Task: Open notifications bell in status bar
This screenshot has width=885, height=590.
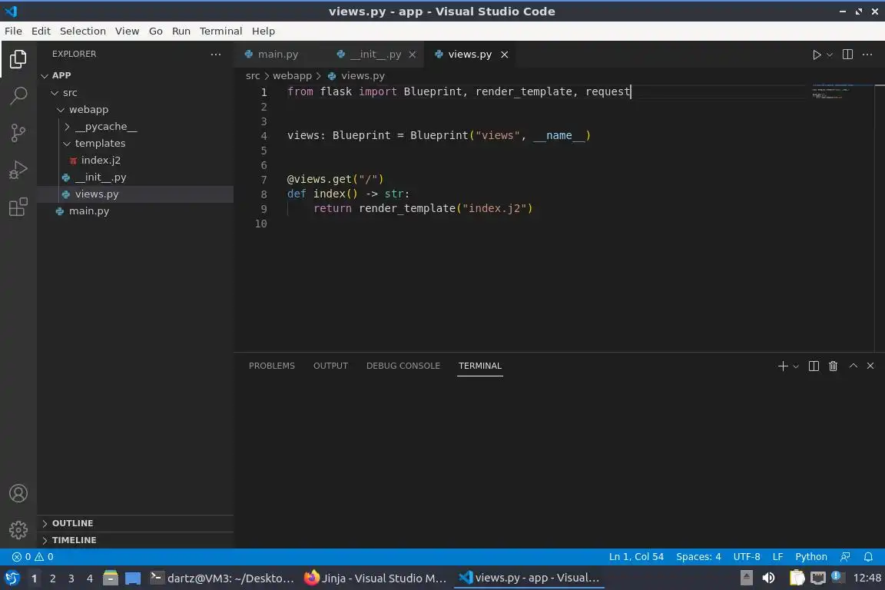Action: tap(868, 557)
